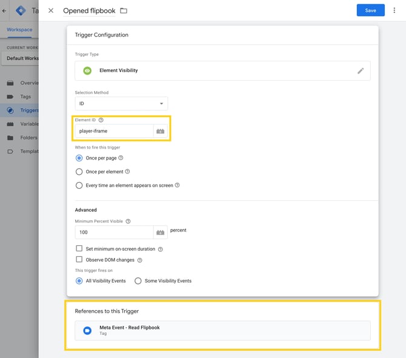Click the Element ID field containing player-iframe

(x=114, y=131)
